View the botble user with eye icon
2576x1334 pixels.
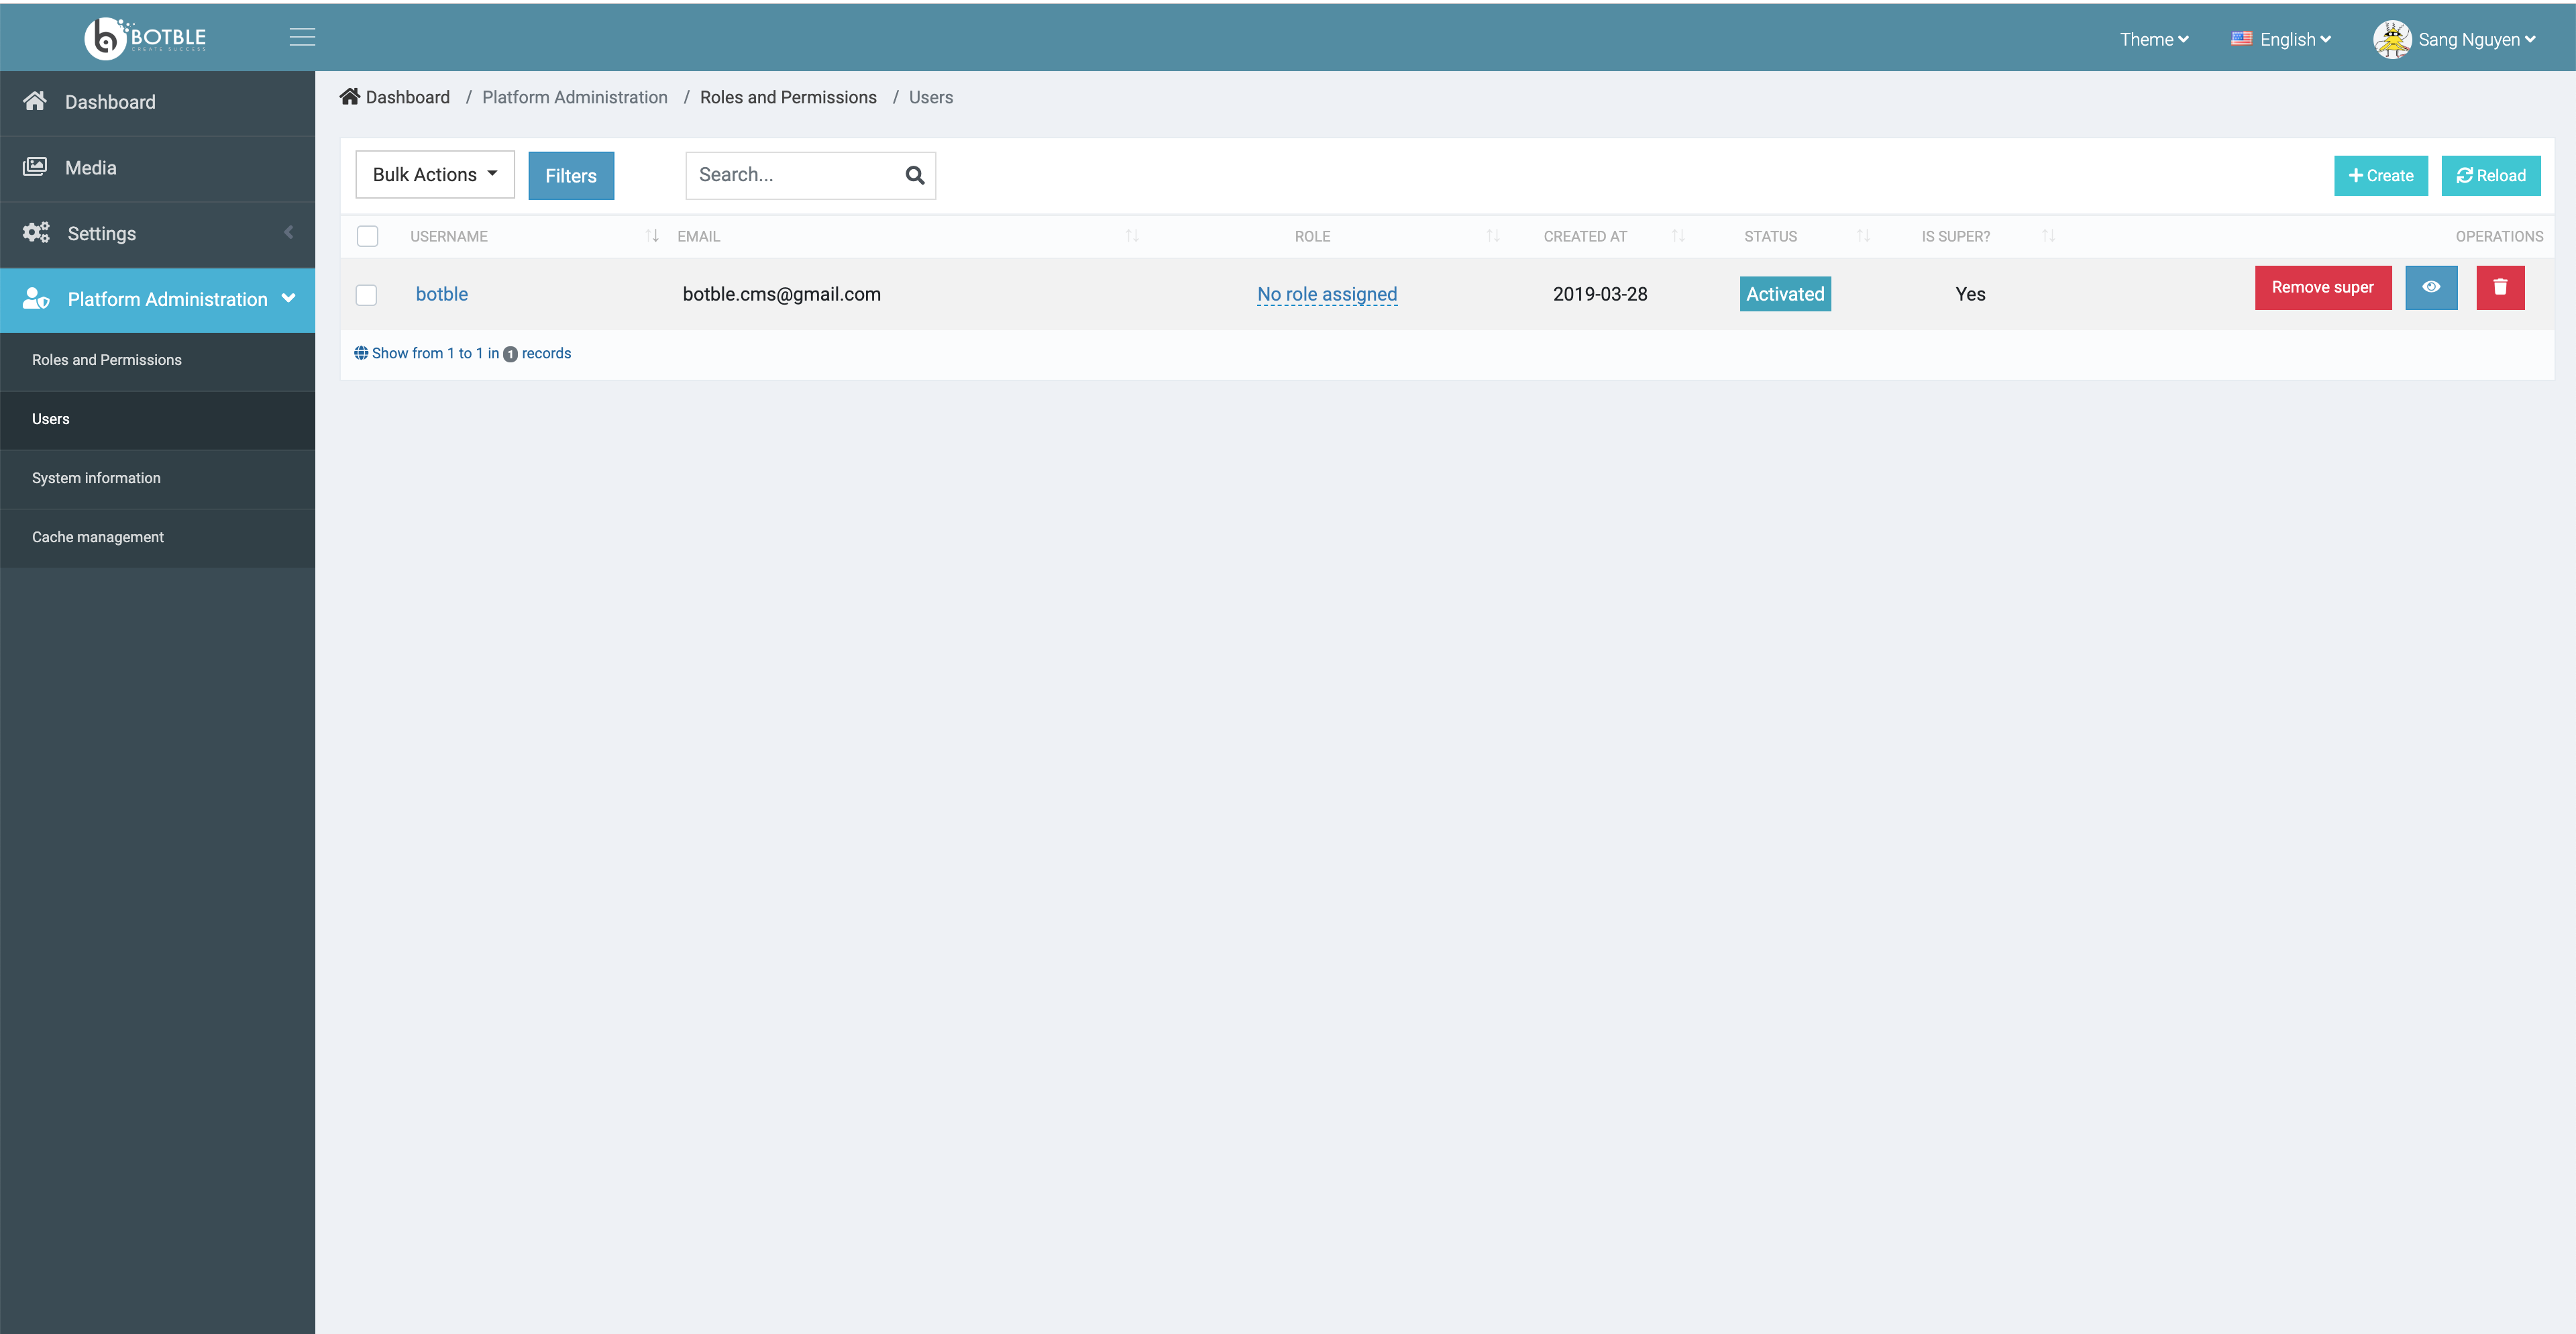(2431, 287)
